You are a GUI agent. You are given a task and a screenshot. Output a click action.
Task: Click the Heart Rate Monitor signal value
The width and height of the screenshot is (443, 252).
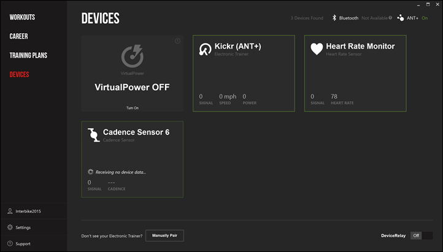click(312, 96)
